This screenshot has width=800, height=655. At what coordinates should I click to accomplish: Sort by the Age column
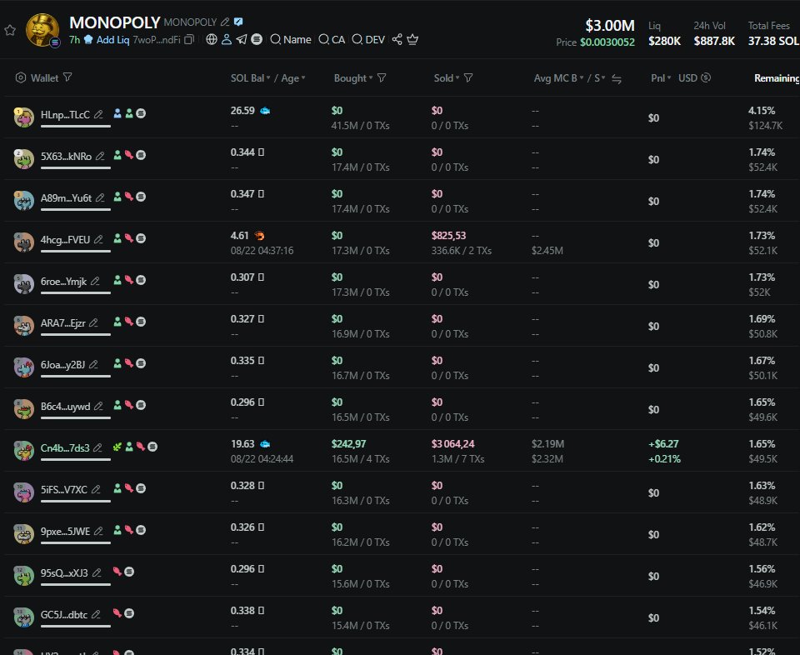(292, 78)
